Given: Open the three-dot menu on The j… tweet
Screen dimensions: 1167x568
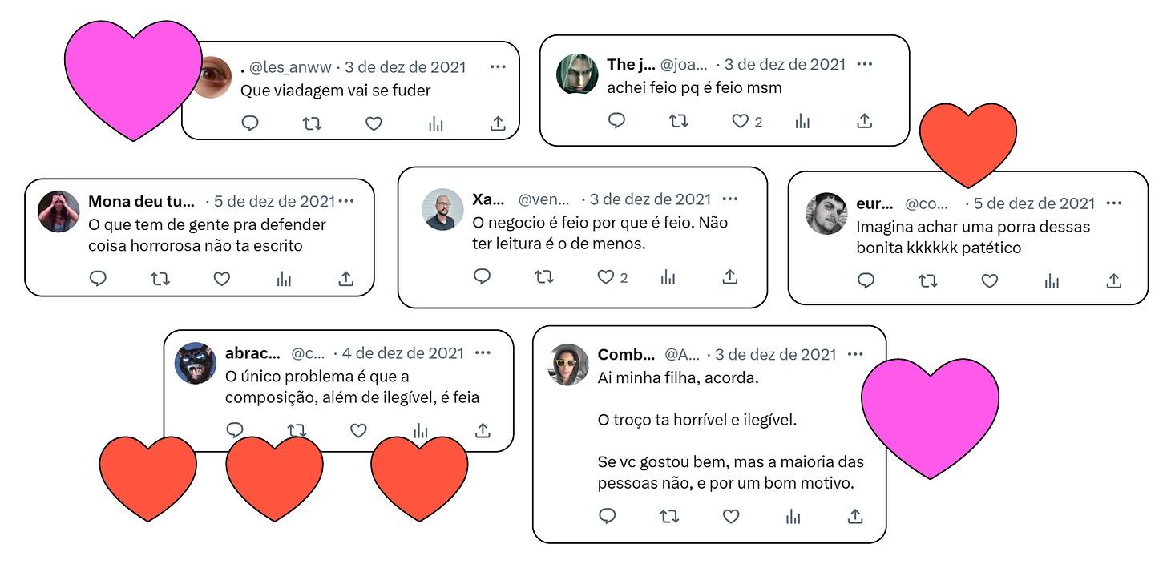Looking at the screenshot, I should 864,64.
